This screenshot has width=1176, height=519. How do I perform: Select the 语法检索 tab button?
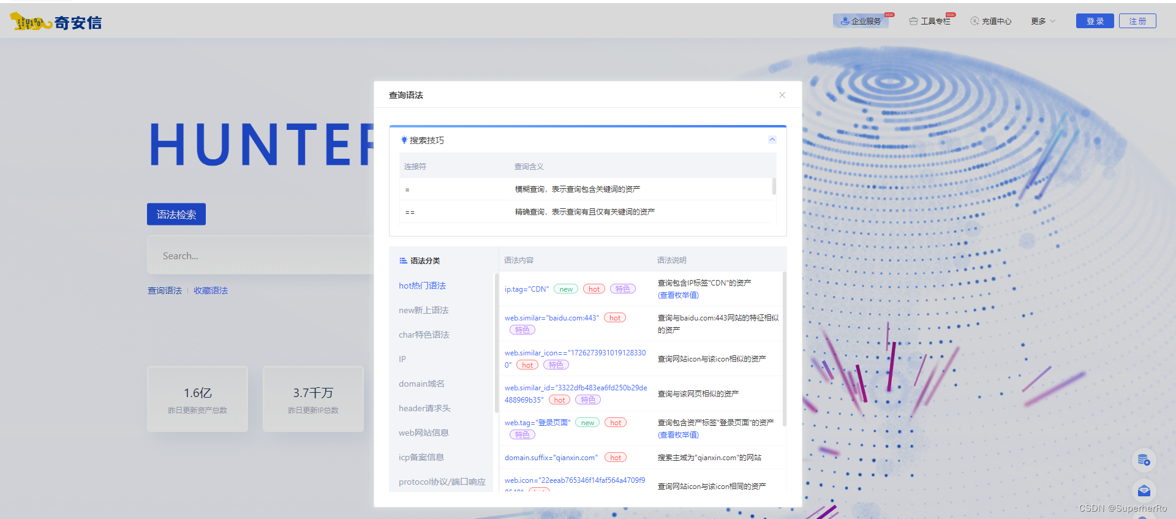176,214
